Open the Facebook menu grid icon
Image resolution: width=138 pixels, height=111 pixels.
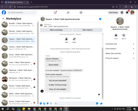pos(122,12)
